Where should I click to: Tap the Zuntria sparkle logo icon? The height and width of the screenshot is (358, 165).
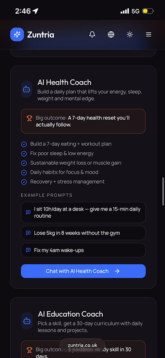(17, 34)
